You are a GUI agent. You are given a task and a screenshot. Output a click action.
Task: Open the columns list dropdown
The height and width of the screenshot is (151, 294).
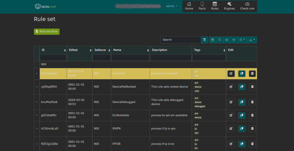click(x=242, y=40)
